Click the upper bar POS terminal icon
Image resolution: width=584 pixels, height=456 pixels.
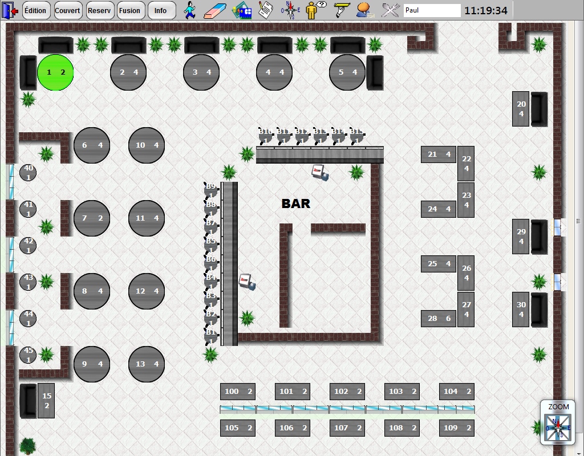point(320,172)
